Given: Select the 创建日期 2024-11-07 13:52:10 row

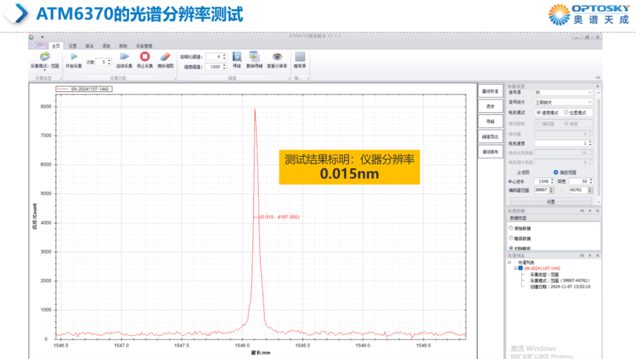Looking at the screenshot, I should tap(560, 286).
